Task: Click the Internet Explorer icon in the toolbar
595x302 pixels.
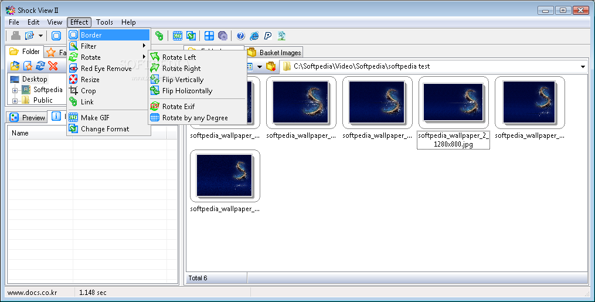Action: click(254, 36)
